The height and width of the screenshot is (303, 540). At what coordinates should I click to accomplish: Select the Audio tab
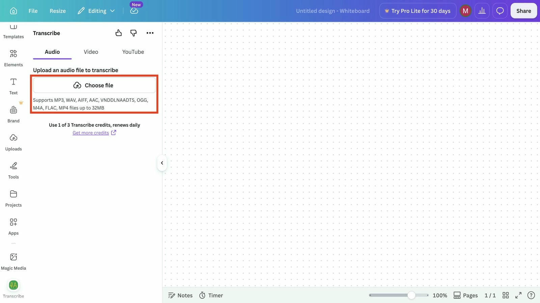point(52,52)
